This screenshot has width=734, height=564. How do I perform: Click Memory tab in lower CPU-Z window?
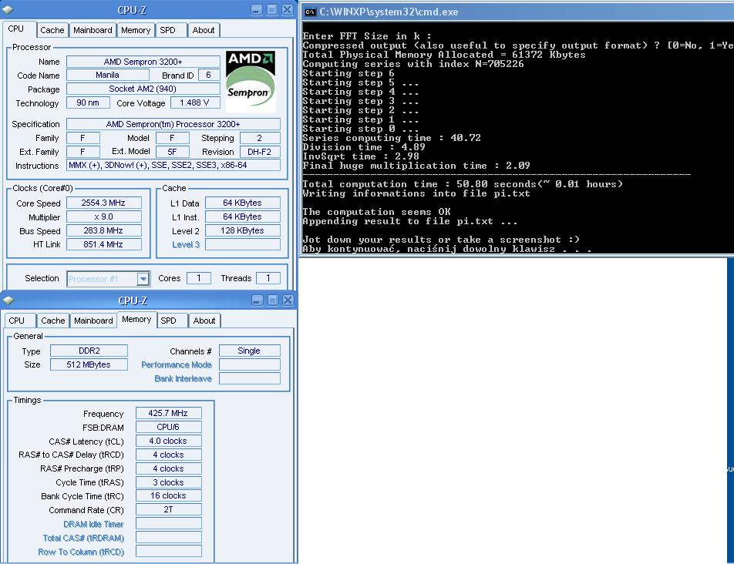click(x=136, y=319)
